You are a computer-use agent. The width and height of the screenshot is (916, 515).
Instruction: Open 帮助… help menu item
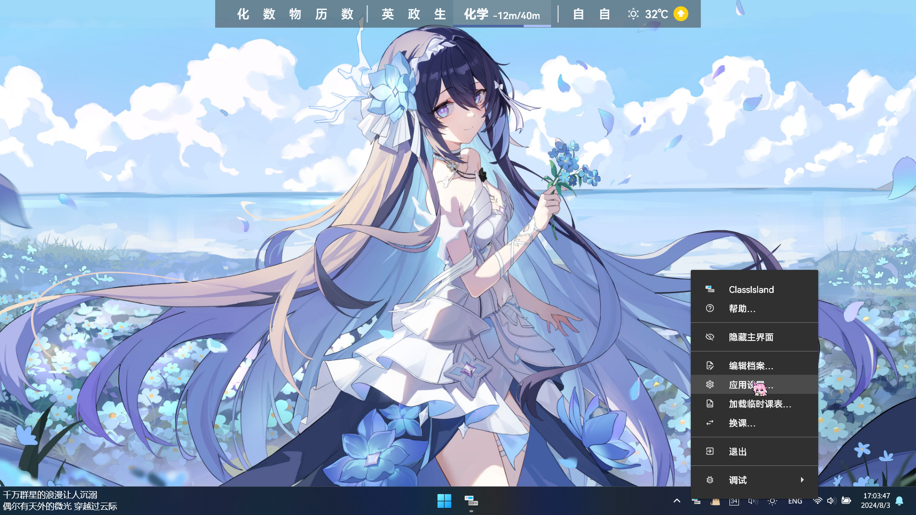pyautogui.click(x=742, y=309)
